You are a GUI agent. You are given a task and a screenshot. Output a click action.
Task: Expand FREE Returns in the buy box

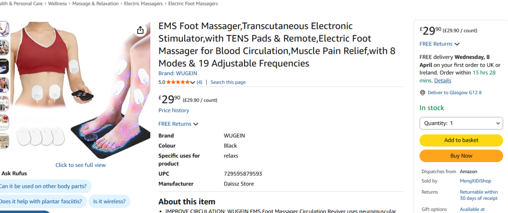tap(439, 44)
